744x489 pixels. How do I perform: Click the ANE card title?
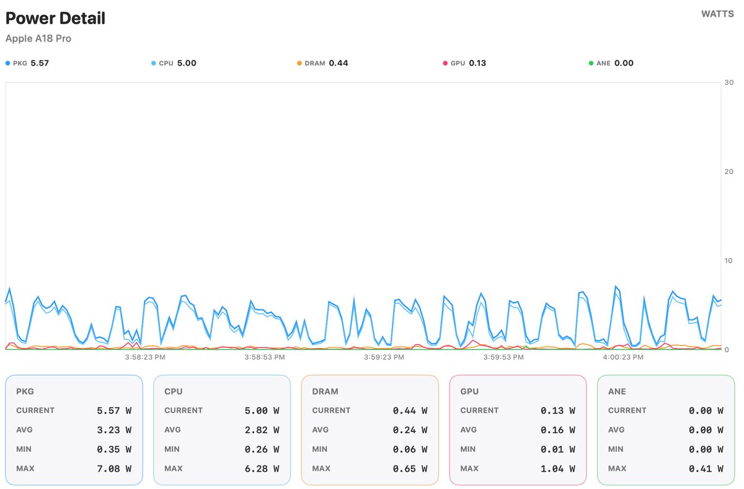pyautogui.click(x=617, y=391)
